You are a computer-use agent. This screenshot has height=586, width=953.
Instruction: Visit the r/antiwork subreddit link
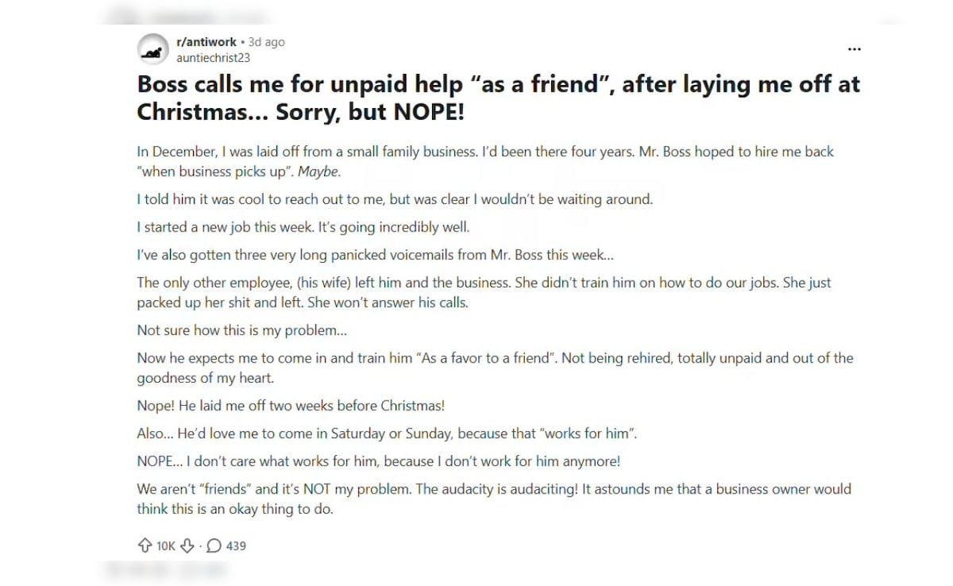tap(206, 42)
